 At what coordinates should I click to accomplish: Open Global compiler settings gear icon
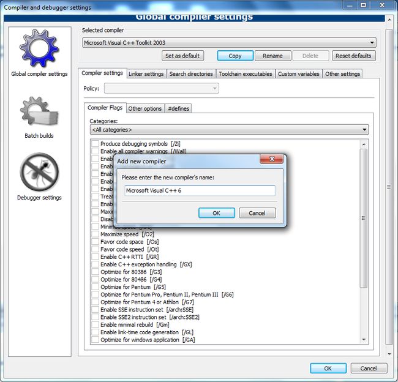(39, 48)
